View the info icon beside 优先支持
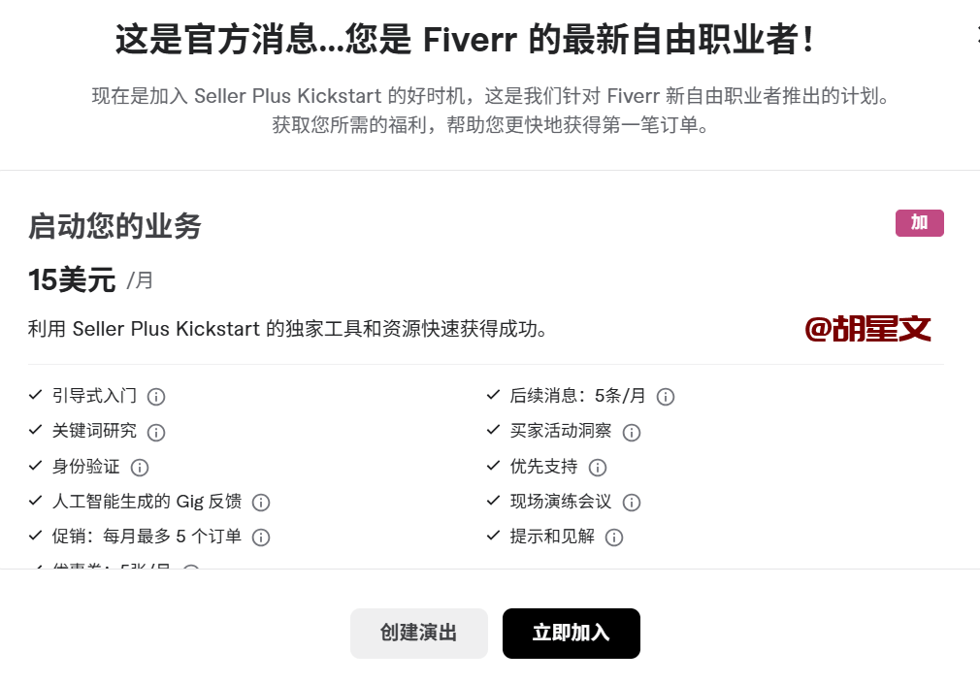Image resolution: width=980 pixels, height=684 pixels. click(598, 467)
